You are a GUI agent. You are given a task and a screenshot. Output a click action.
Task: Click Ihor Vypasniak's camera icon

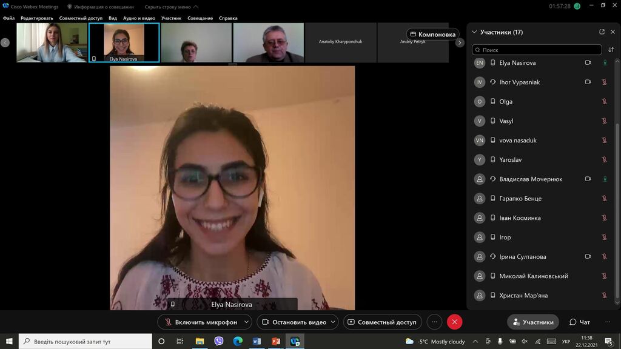pos(588,82)
